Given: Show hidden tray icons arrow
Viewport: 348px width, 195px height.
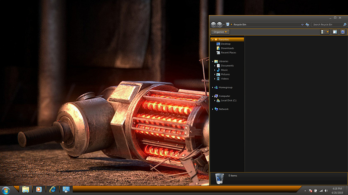Looking at the screenshot, I should (x=305, y=191).
